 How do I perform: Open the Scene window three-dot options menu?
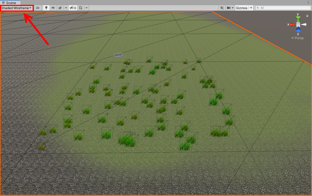[x=308, y=3]
